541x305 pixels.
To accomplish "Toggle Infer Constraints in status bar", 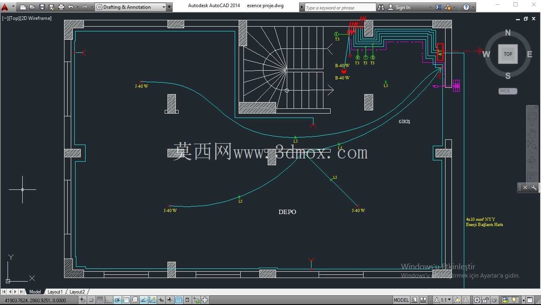I will pyautogui.click(x=82, y=300).
